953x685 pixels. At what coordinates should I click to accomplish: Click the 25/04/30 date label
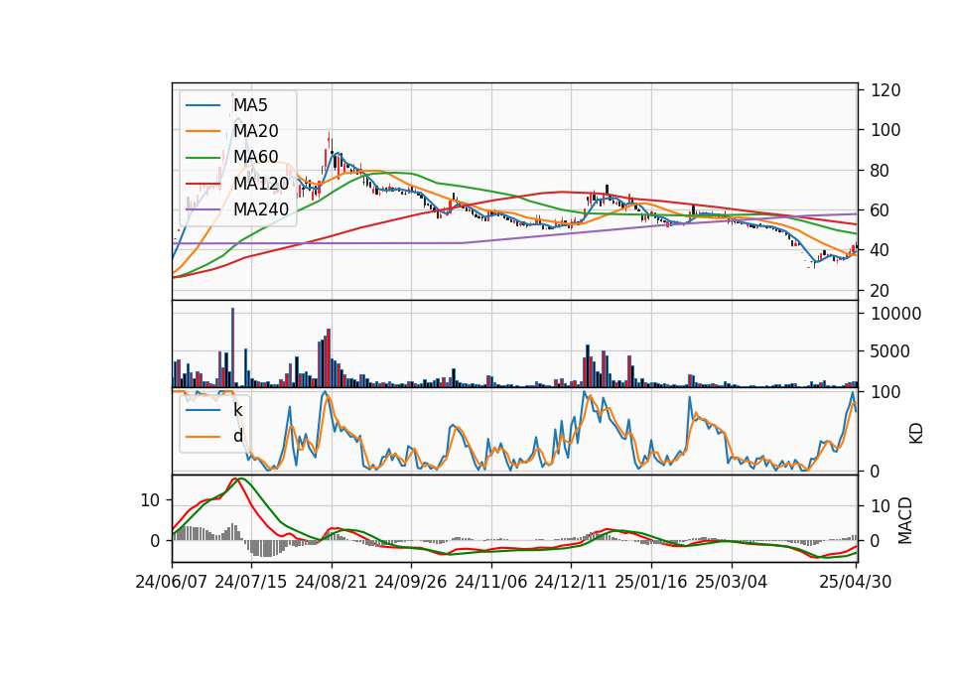click(855, 582)
